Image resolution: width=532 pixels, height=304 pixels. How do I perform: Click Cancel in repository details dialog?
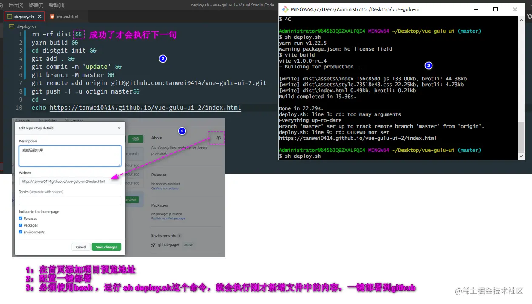coord(81,247)
